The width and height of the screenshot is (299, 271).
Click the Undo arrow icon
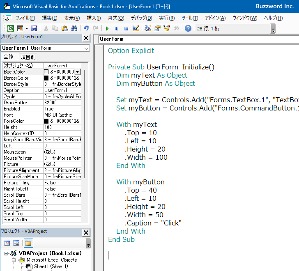click(86, 28)
